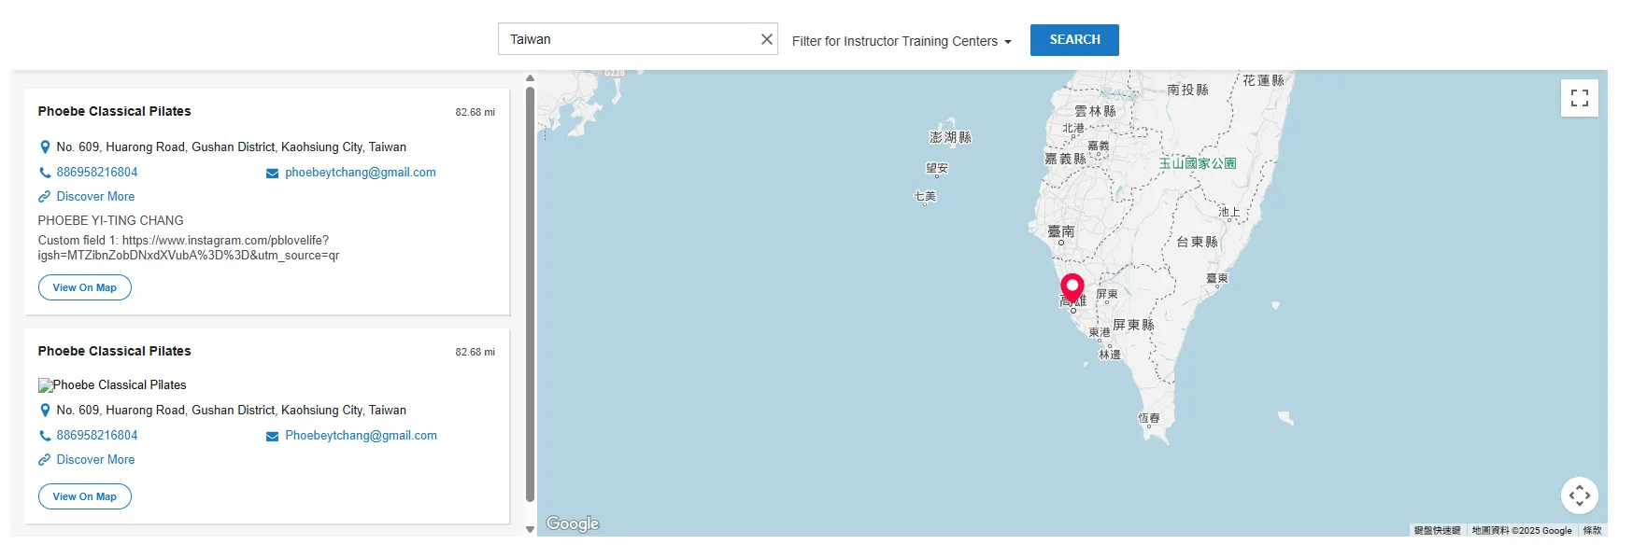Click the scroll down arrow of results list

pyautogui.click(x=530, y=529)
